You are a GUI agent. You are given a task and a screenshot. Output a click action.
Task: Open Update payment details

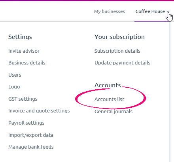122,63
